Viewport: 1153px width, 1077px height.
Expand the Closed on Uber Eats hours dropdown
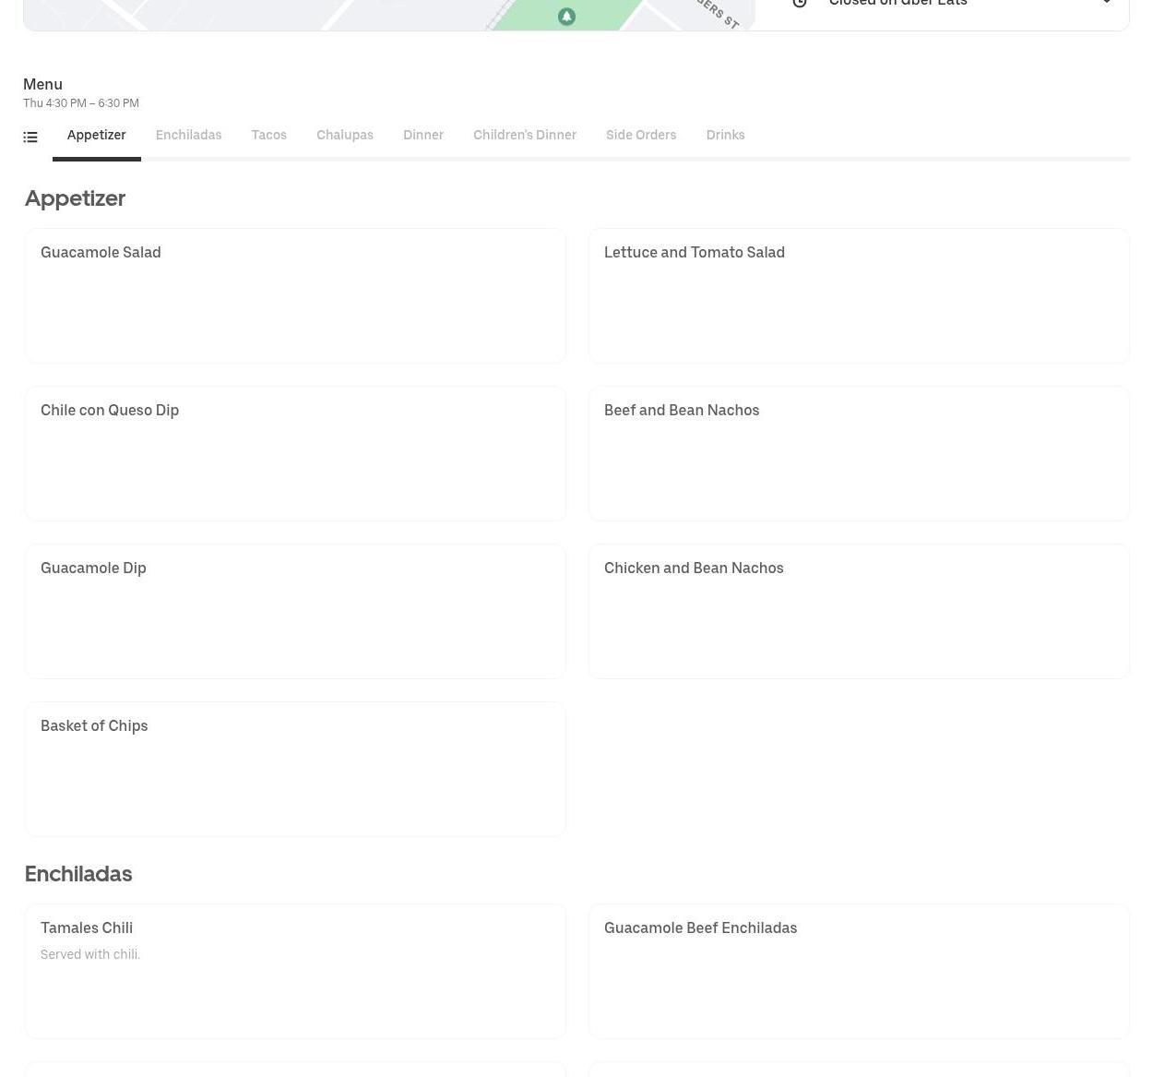[1106, 4]
